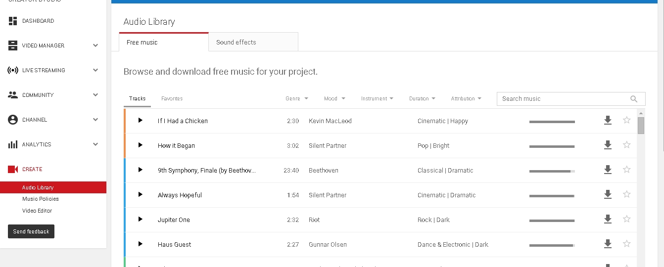Star the track How it Began
The height and width of the screenshot is (267, 664).
[627, 145]
